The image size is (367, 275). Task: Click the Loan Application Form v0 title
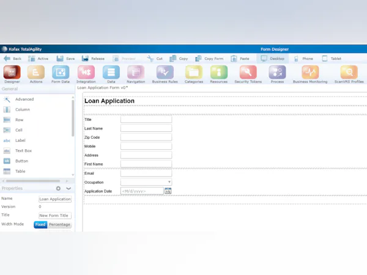click(x=103, y=87)
